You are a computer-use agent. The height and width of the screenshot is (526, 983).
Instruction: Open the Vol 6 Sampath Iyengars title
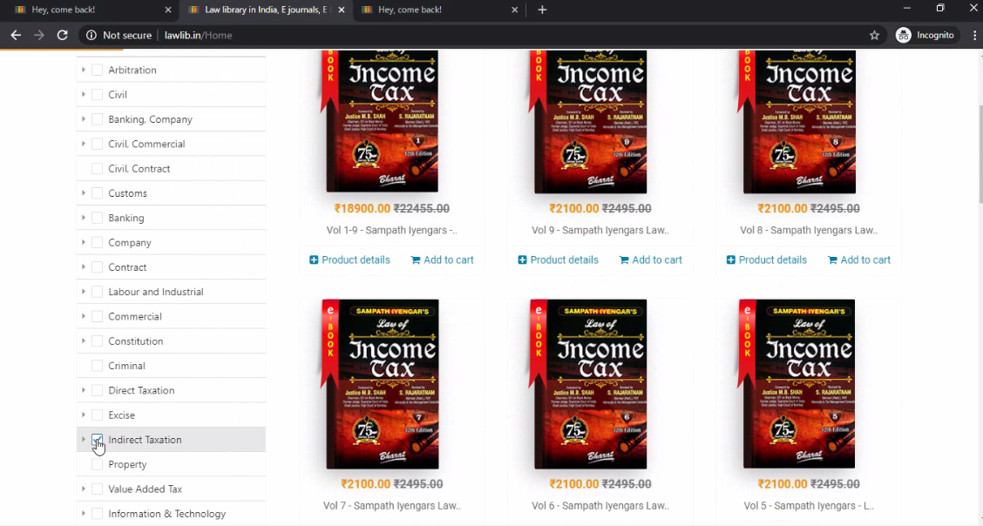(600, 505)
